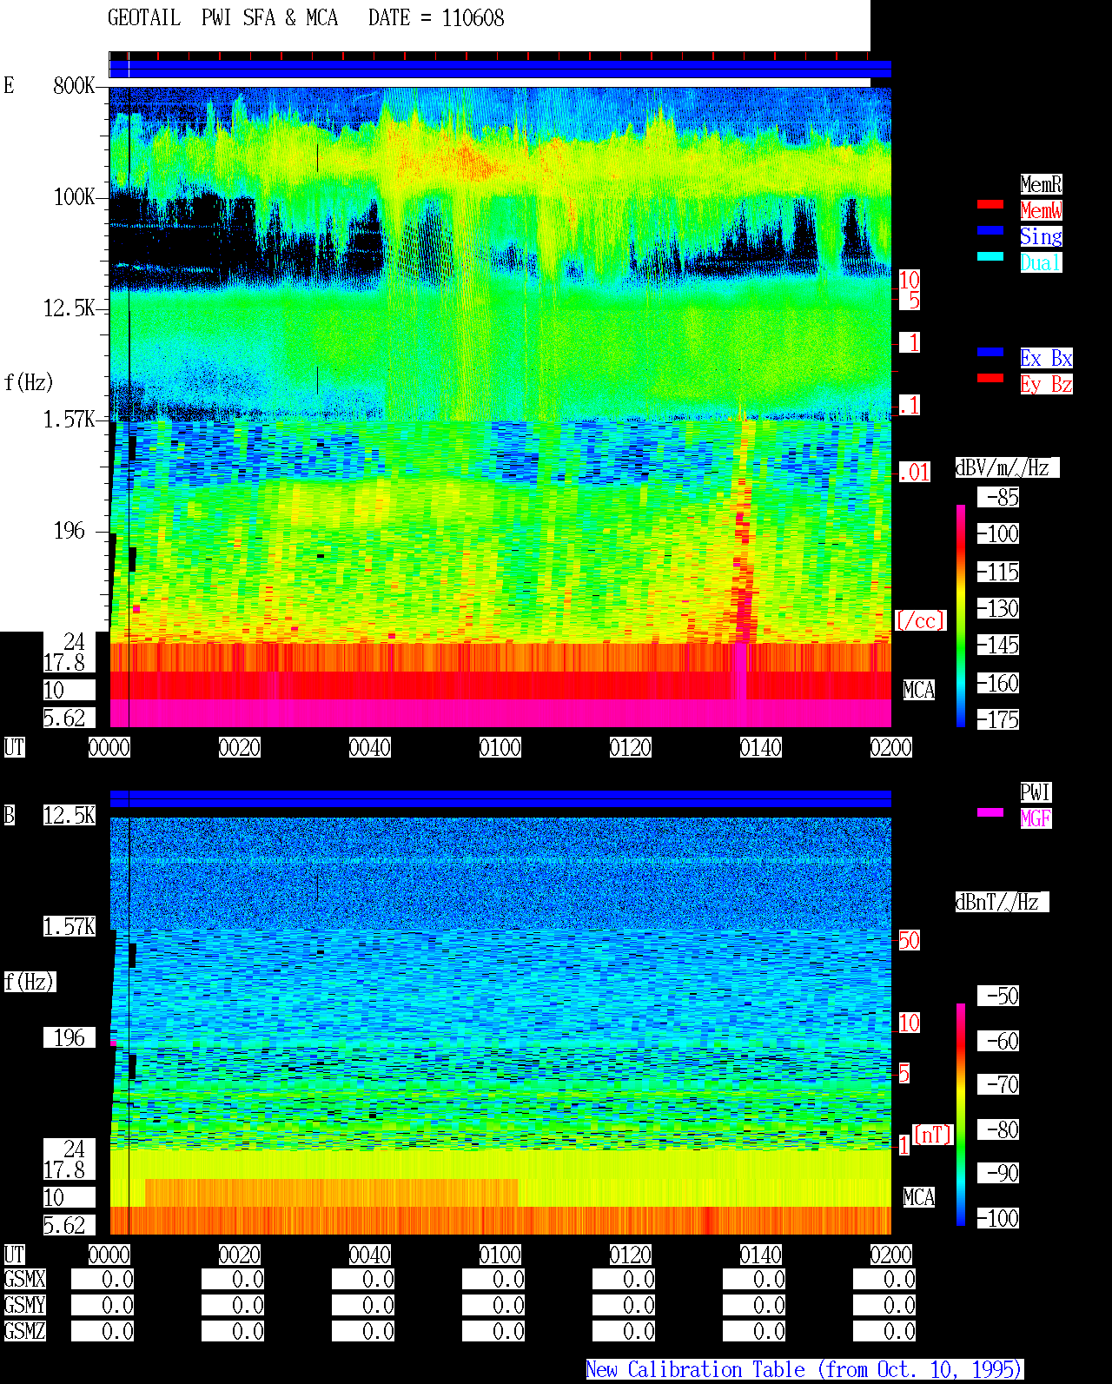This screenshot has height=1384, width=1112.
Task: Click the dBnT/√Hz color scale bar
Action: (961, 1114)
